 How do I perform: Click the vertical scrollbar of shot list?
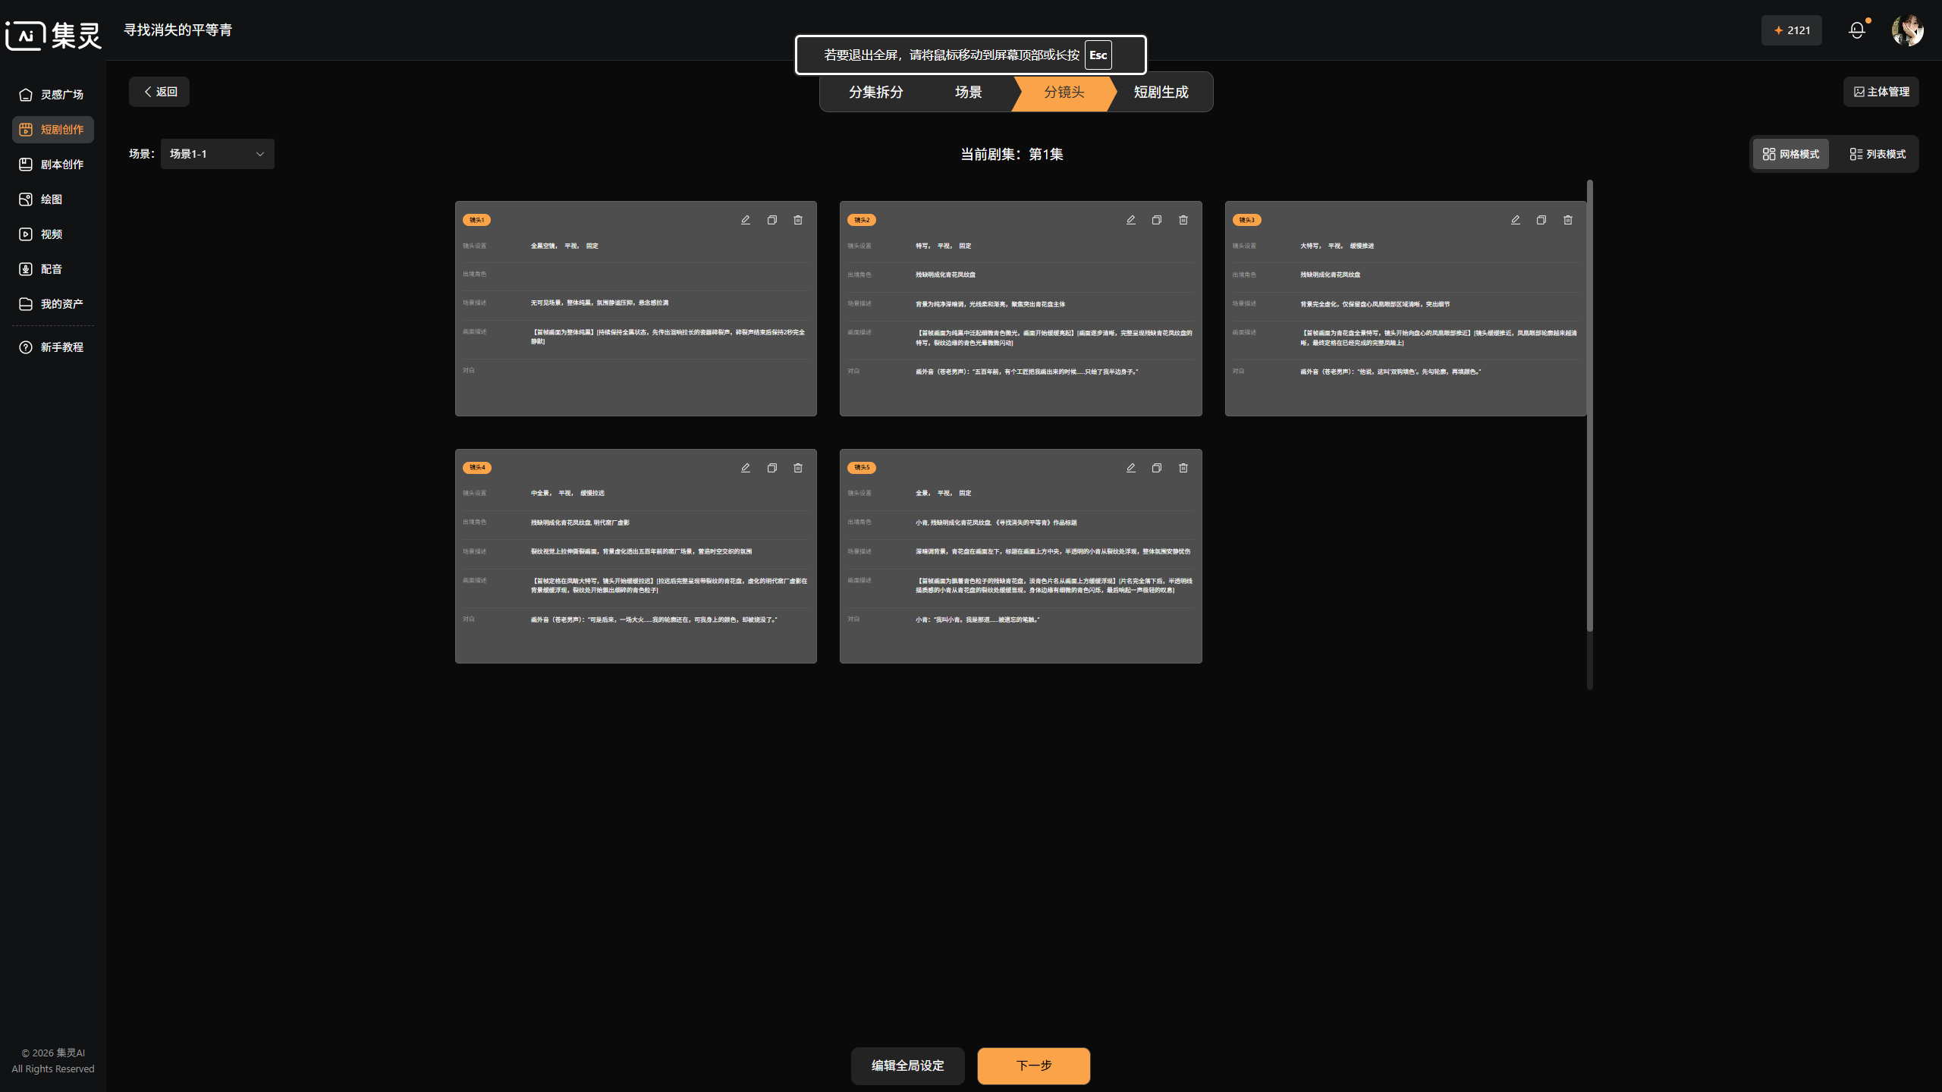1589,406
